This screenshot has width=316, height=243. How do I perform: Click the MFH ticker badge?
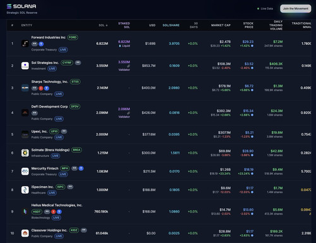click(x=65, y=168)
